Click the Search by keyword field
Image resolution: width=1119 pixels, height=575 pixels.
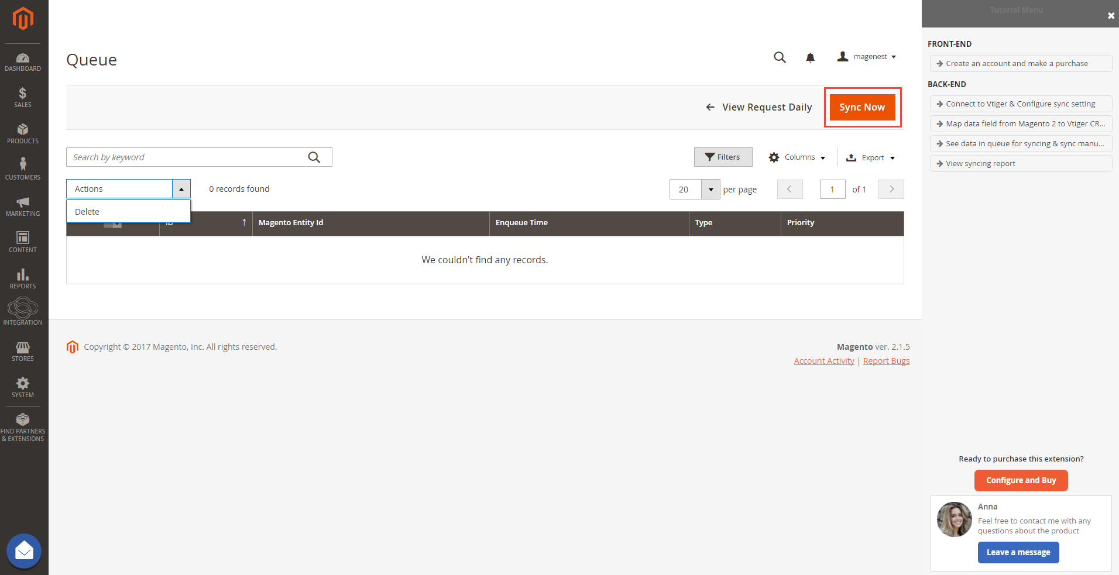187,157
